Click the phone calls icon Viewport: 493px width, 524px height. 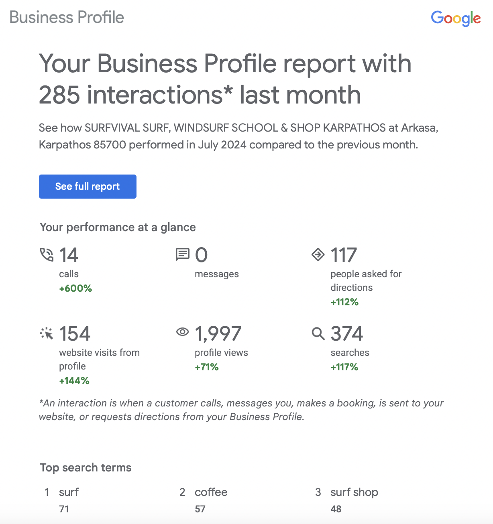coord(47,255)
